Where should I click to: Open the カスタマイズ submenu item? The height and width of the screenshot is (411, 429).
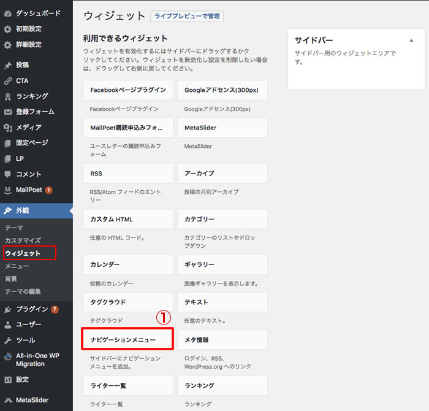[23, 240]
